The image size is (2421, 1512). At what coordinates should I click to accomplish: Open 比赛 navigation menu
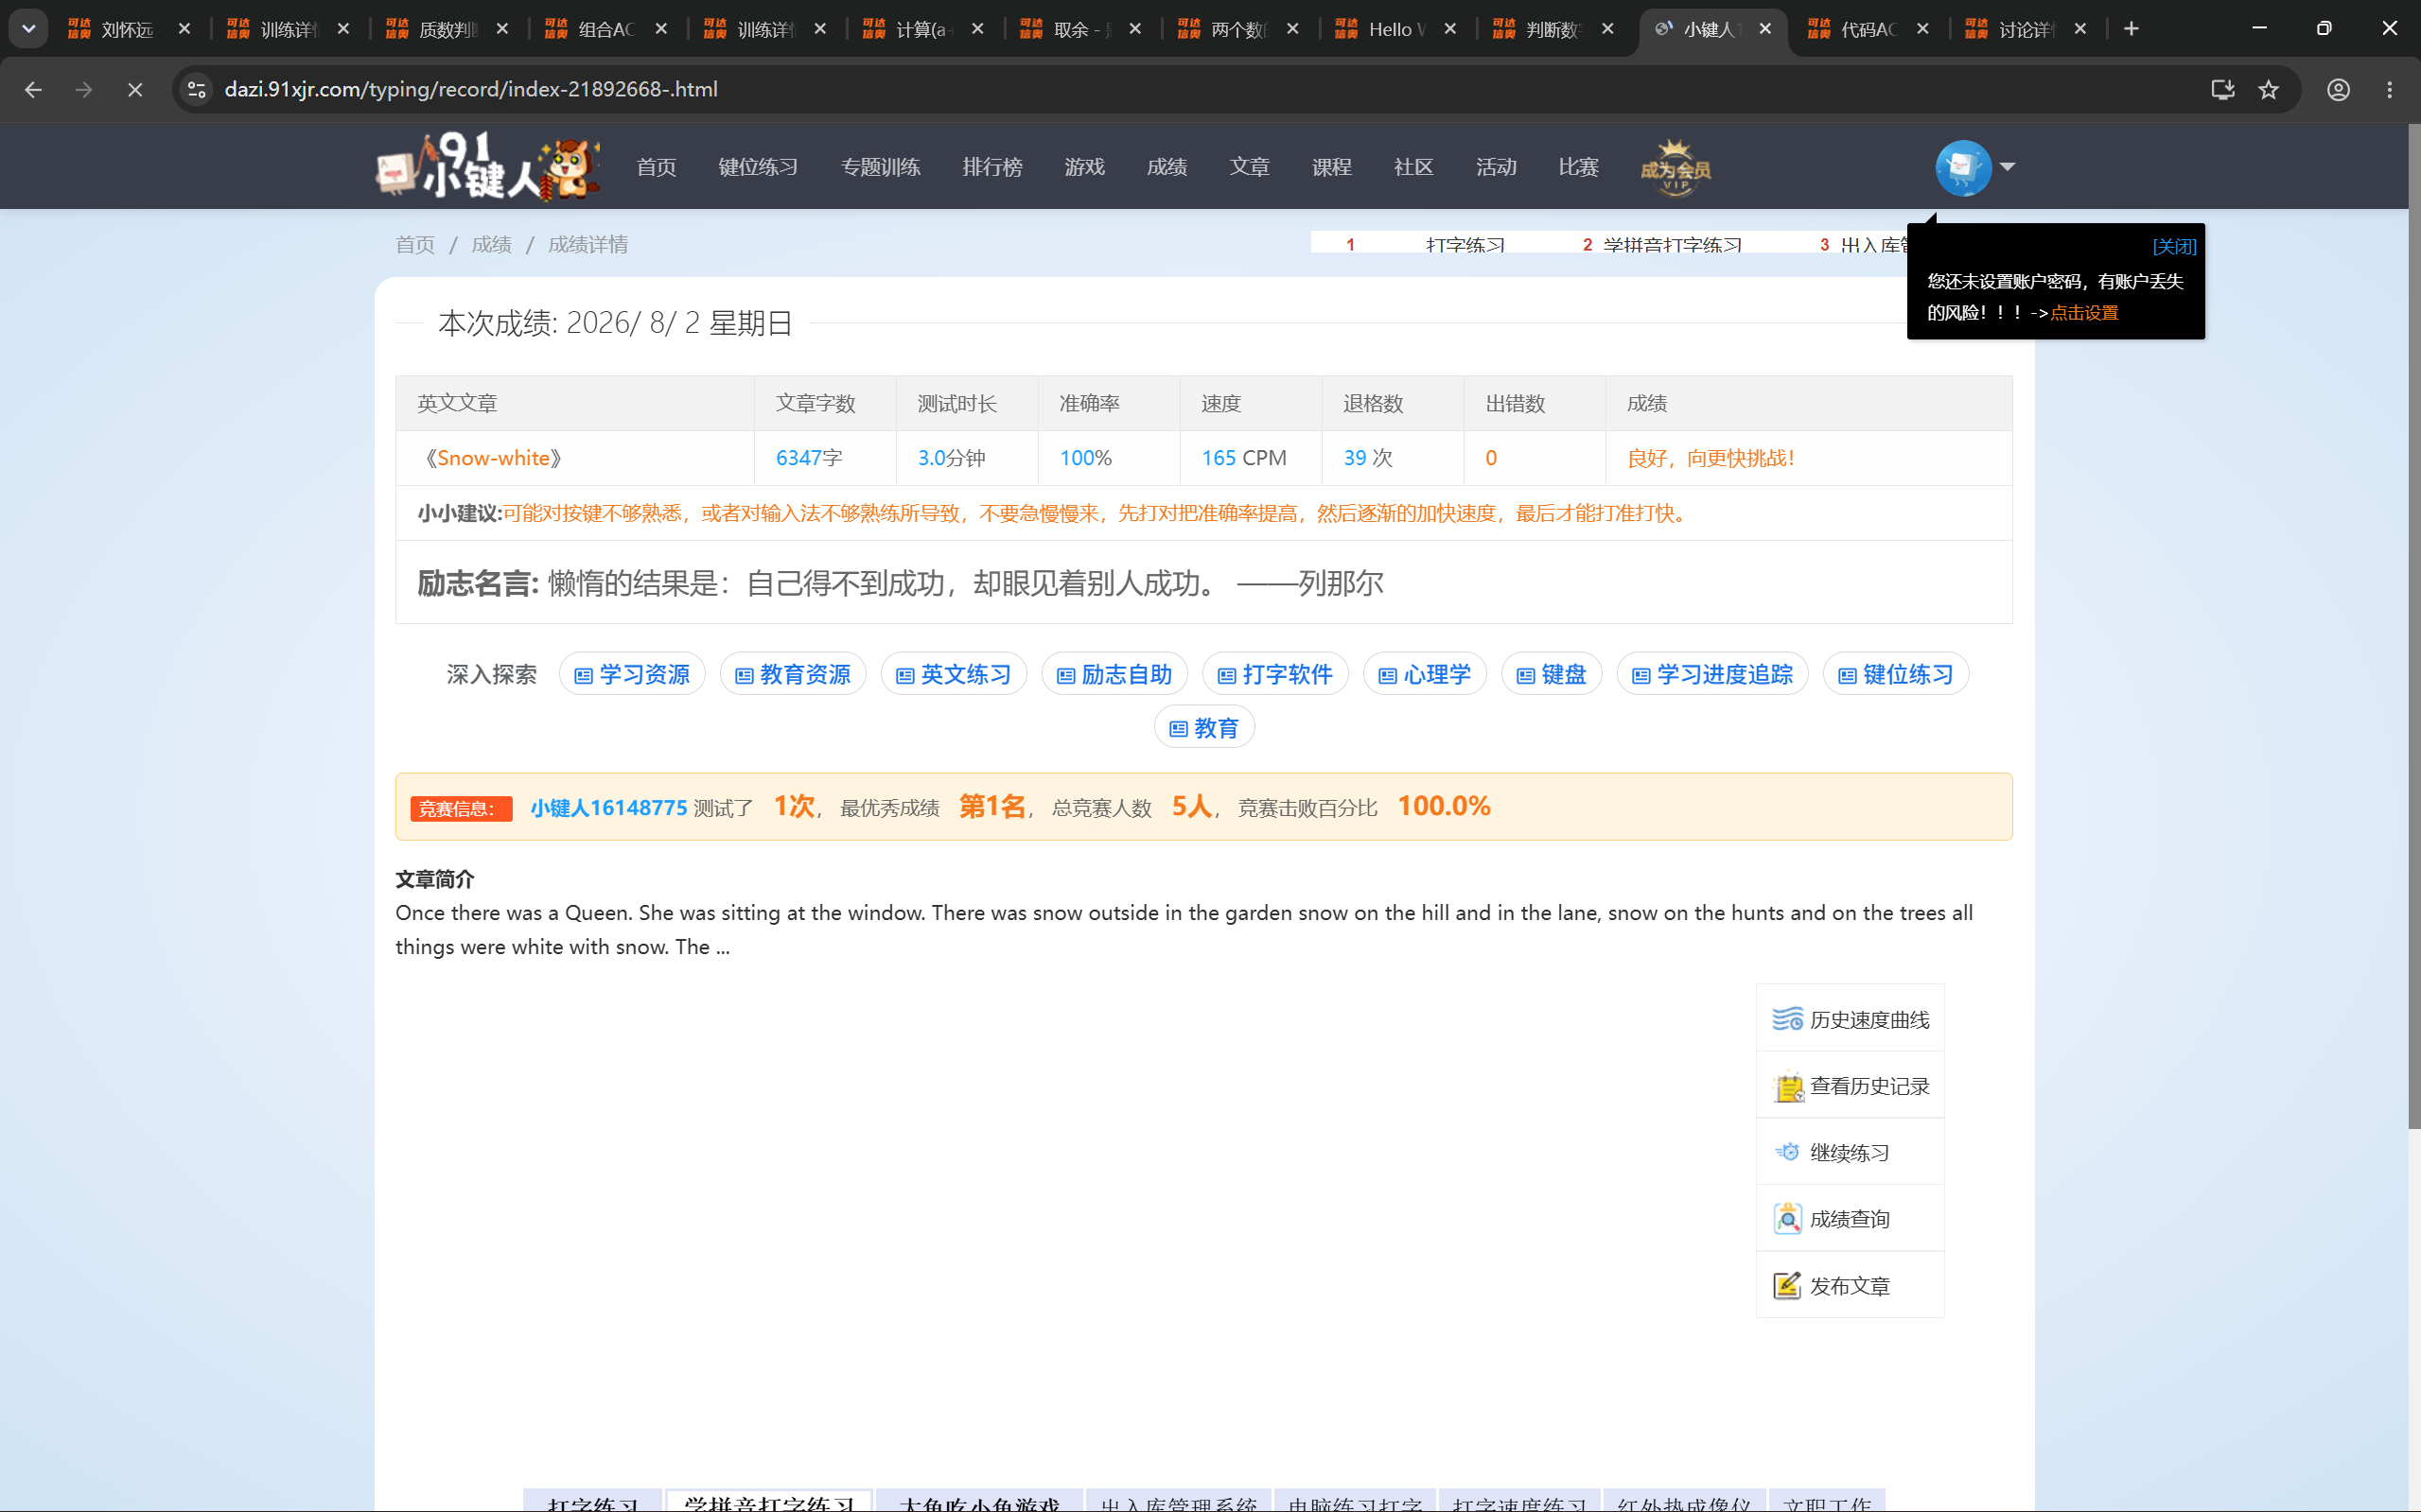click(1579, 167)
